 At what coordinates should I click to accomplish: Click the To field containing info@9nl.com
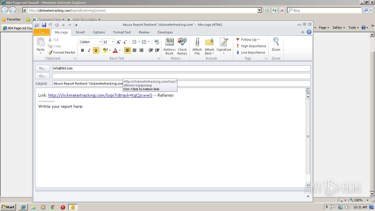[x=181, y=68]
